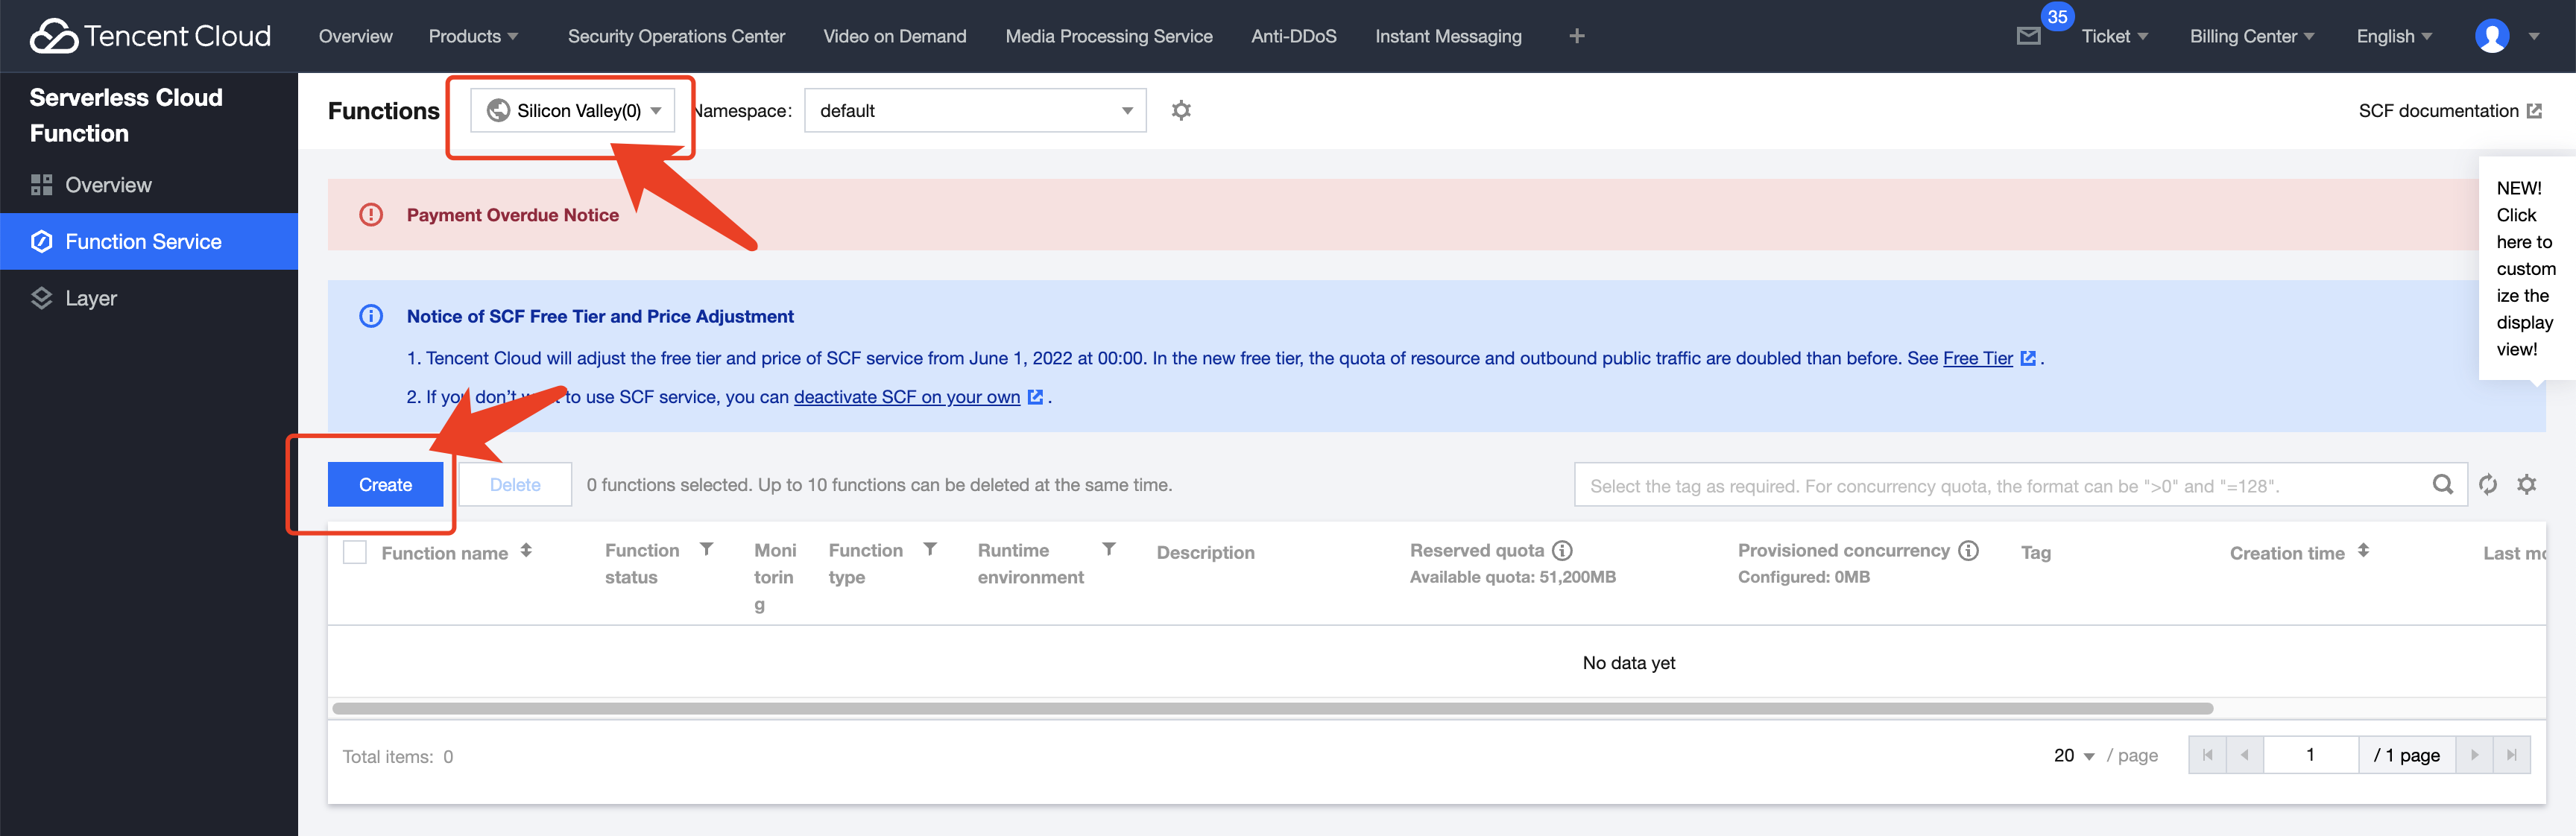The height and width of the screenshot is (836, 2576).
Task: Open table column settings gear
Action: pos(2527,485)
